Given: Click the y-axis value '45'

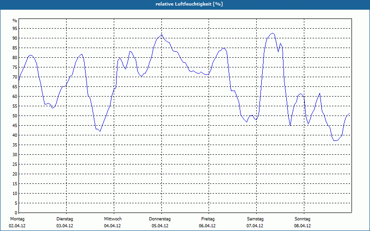Looking at the screenshot, I should pyautogui.click(x=15, y=125).
